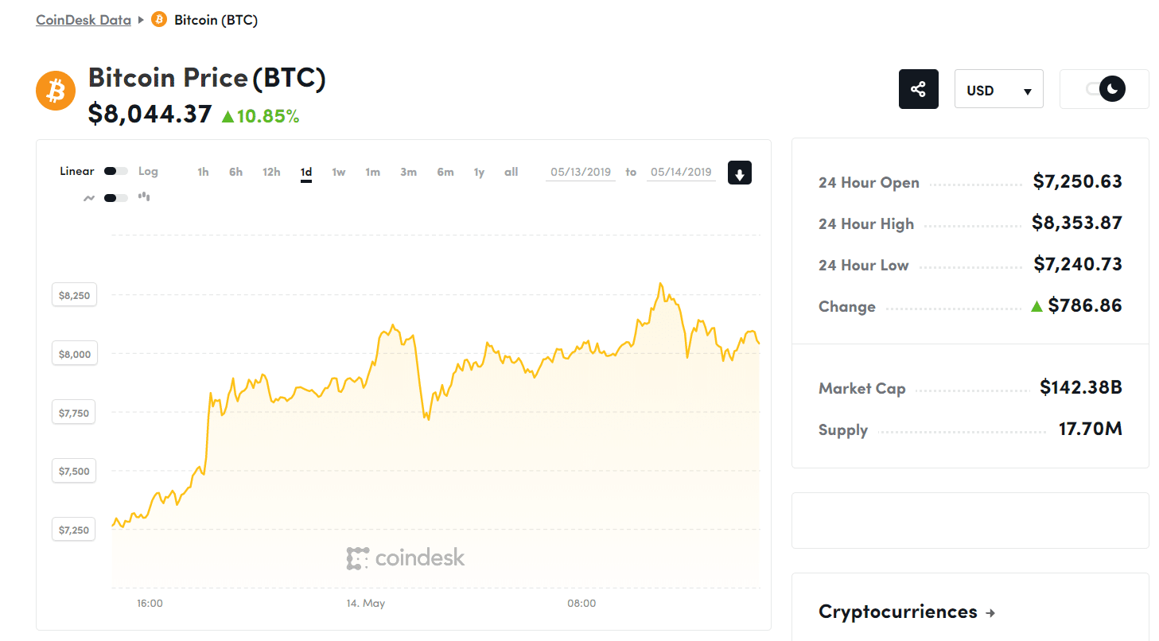Screen dimensions: 1159x641
Task: Click the coindesk watermark logo in the chart
Action: click(x=406, y=558)
